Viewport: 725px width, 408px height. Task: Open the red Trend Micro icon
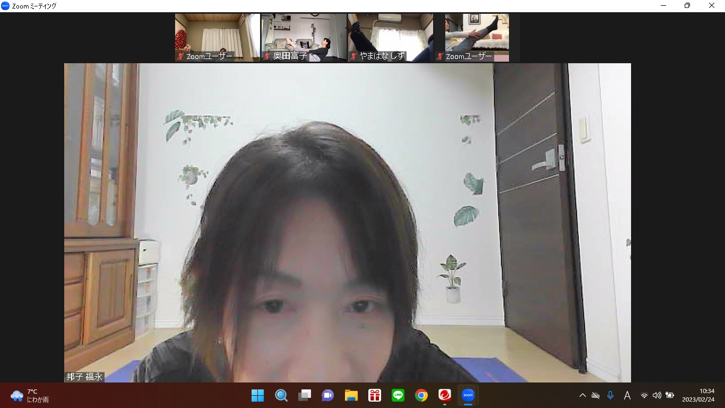coord(445,395)
